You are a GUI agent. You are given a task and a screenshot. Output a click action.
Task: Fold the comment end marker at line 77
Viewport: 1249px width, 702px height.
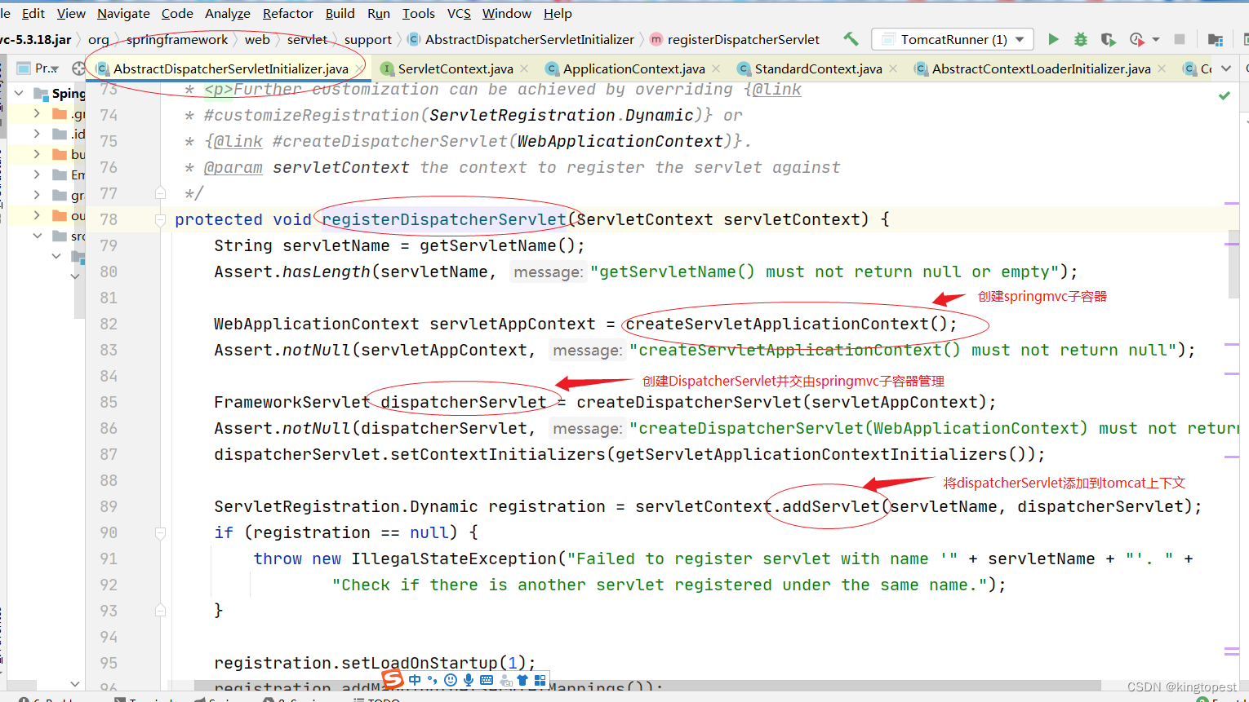(160, 193)
